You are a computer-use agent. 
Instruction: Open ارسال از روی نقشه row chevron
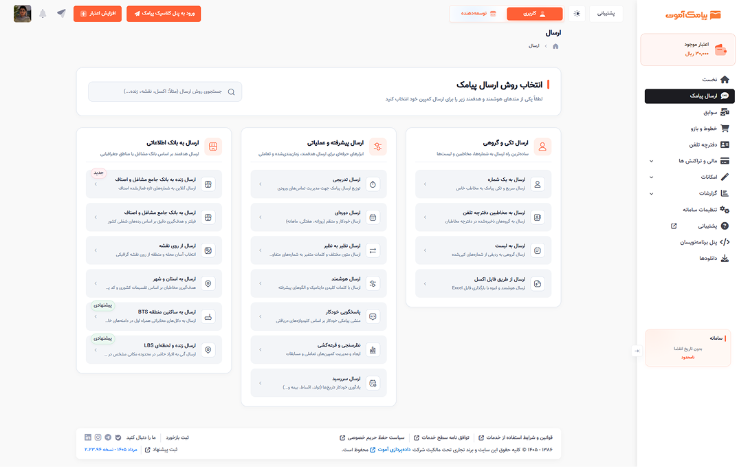pos(96,250)
